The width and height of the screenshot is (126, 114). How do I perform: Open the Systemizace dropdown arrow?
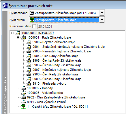pyautogui.click(x=102, y=13)
